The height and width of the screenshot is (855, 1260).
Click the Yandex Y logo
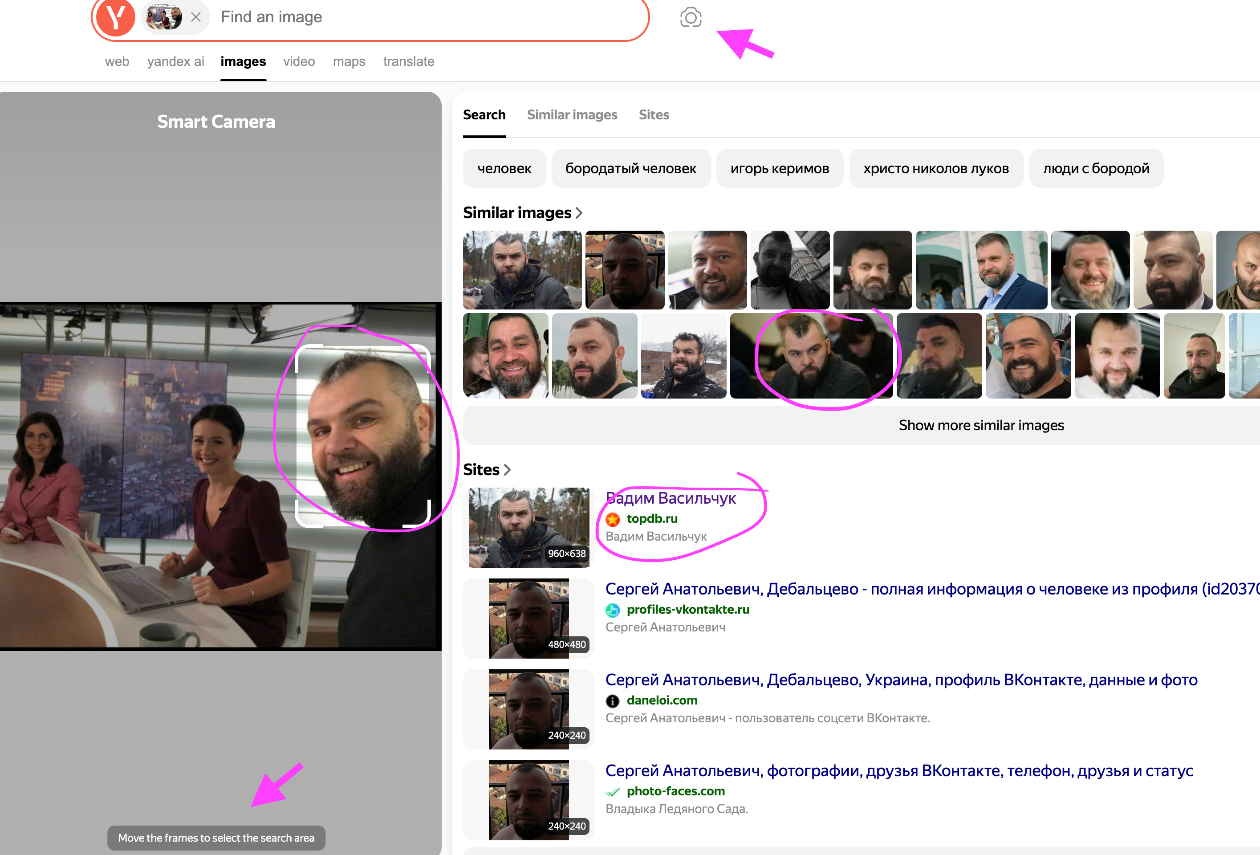coord(115,17)
